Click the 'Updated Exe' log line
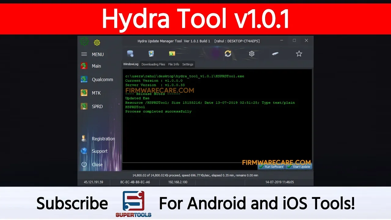391x220 pixels. (137, 98)
